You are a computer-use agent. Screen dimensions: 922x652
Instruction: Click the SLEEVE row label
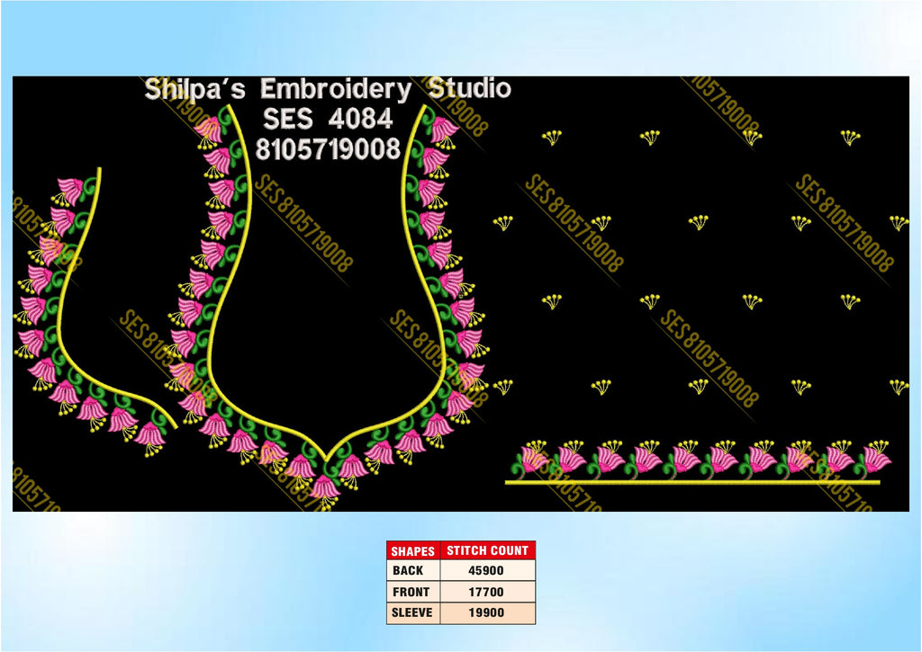(x=412, y=612)
